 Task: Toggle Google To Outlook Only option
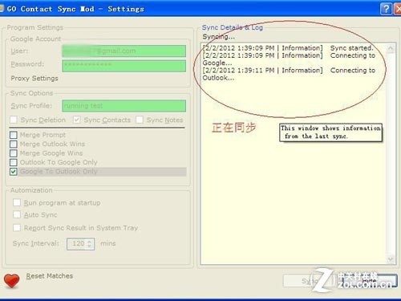click(x=14, y=172)
